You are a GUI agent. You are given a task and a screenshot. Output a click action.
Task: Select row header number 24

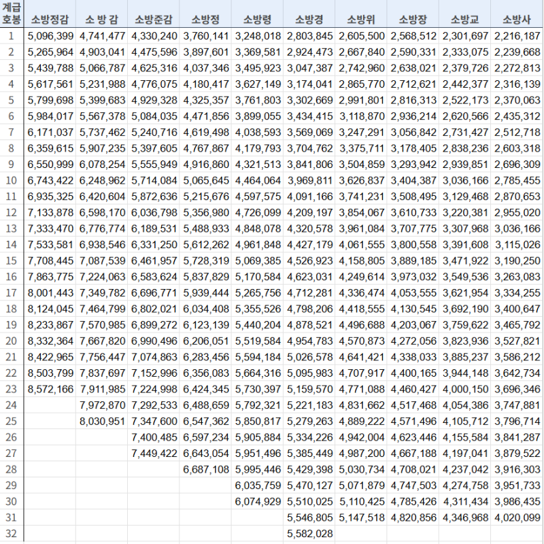tap(12, 405)
